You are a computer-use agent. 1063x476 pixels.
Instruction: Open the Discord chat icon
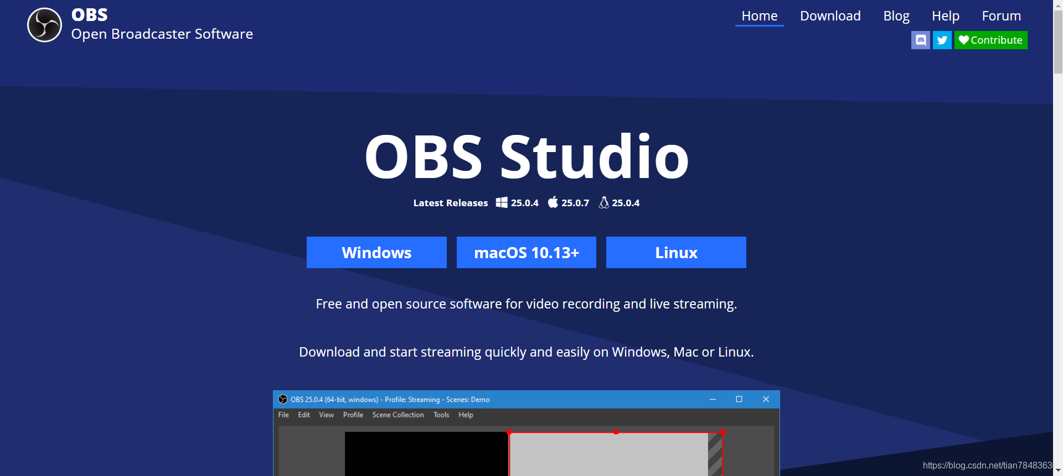coord(921,40)
